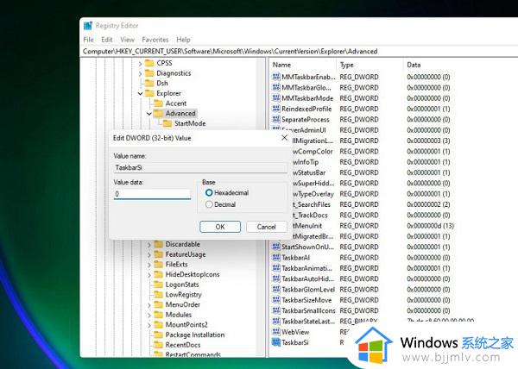Click the TaskbarSizeMove value icon

pos(276,300)
